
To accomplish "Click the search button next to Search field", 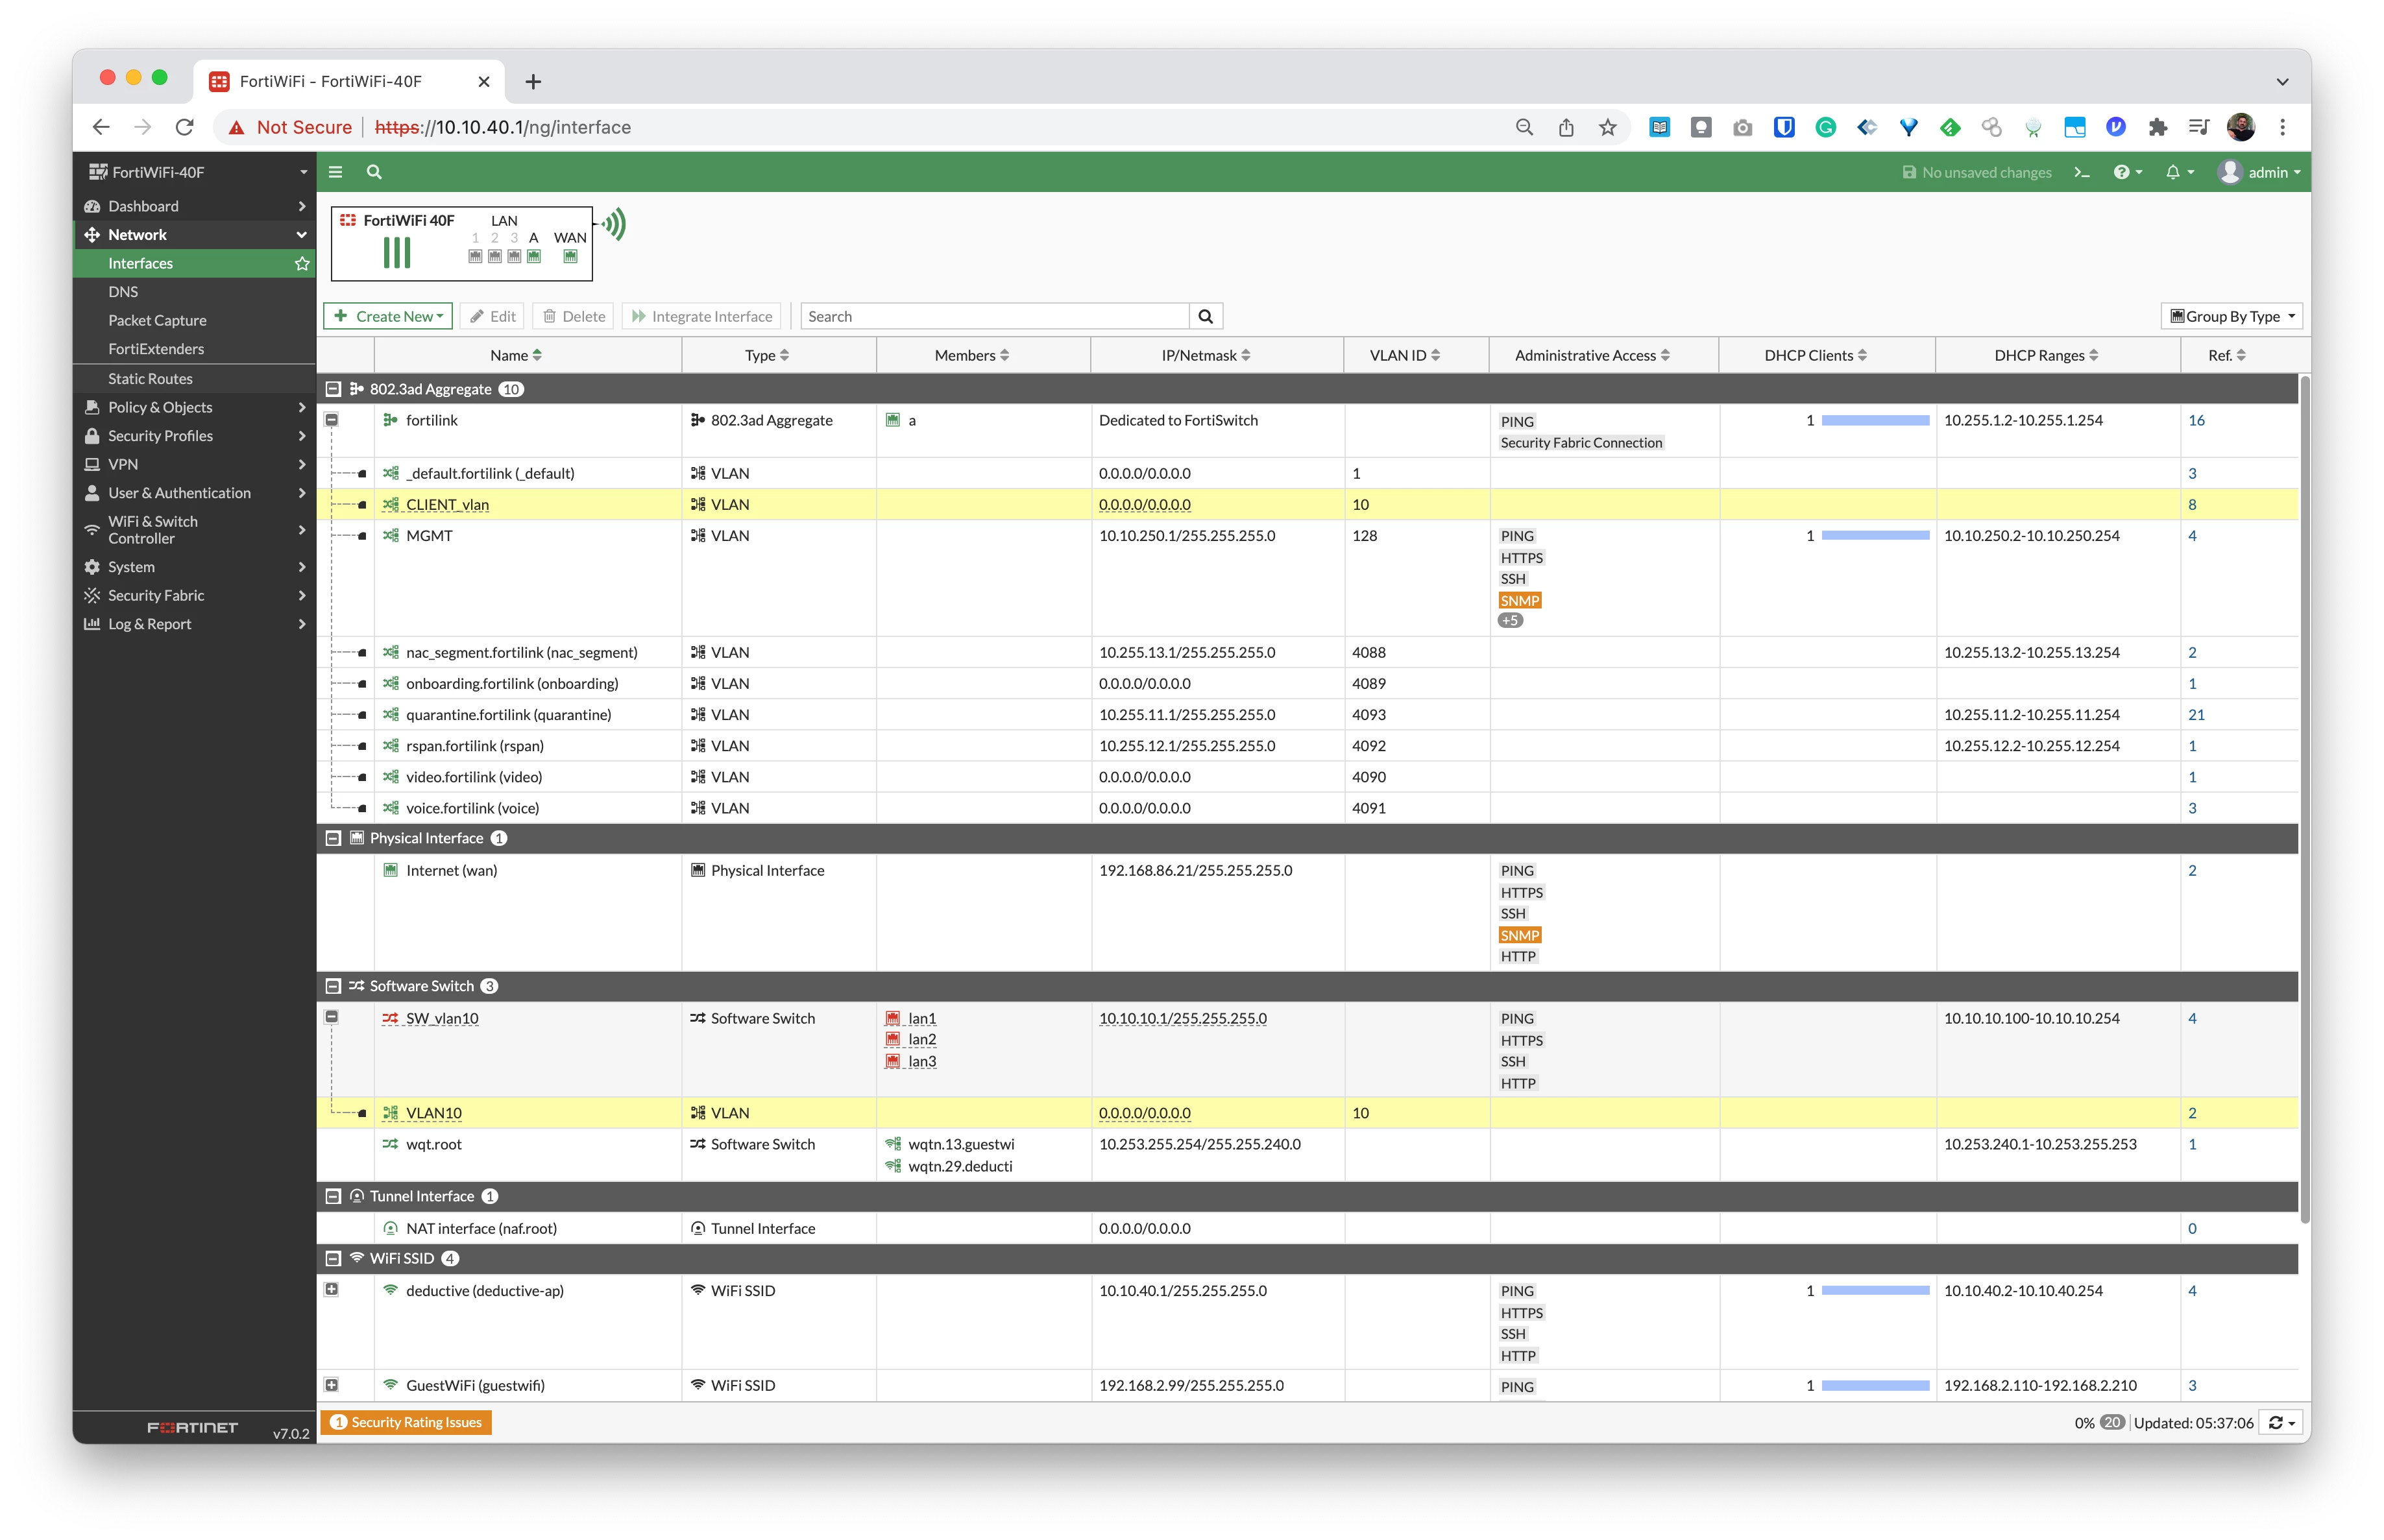I will [x=1206, y=316].
